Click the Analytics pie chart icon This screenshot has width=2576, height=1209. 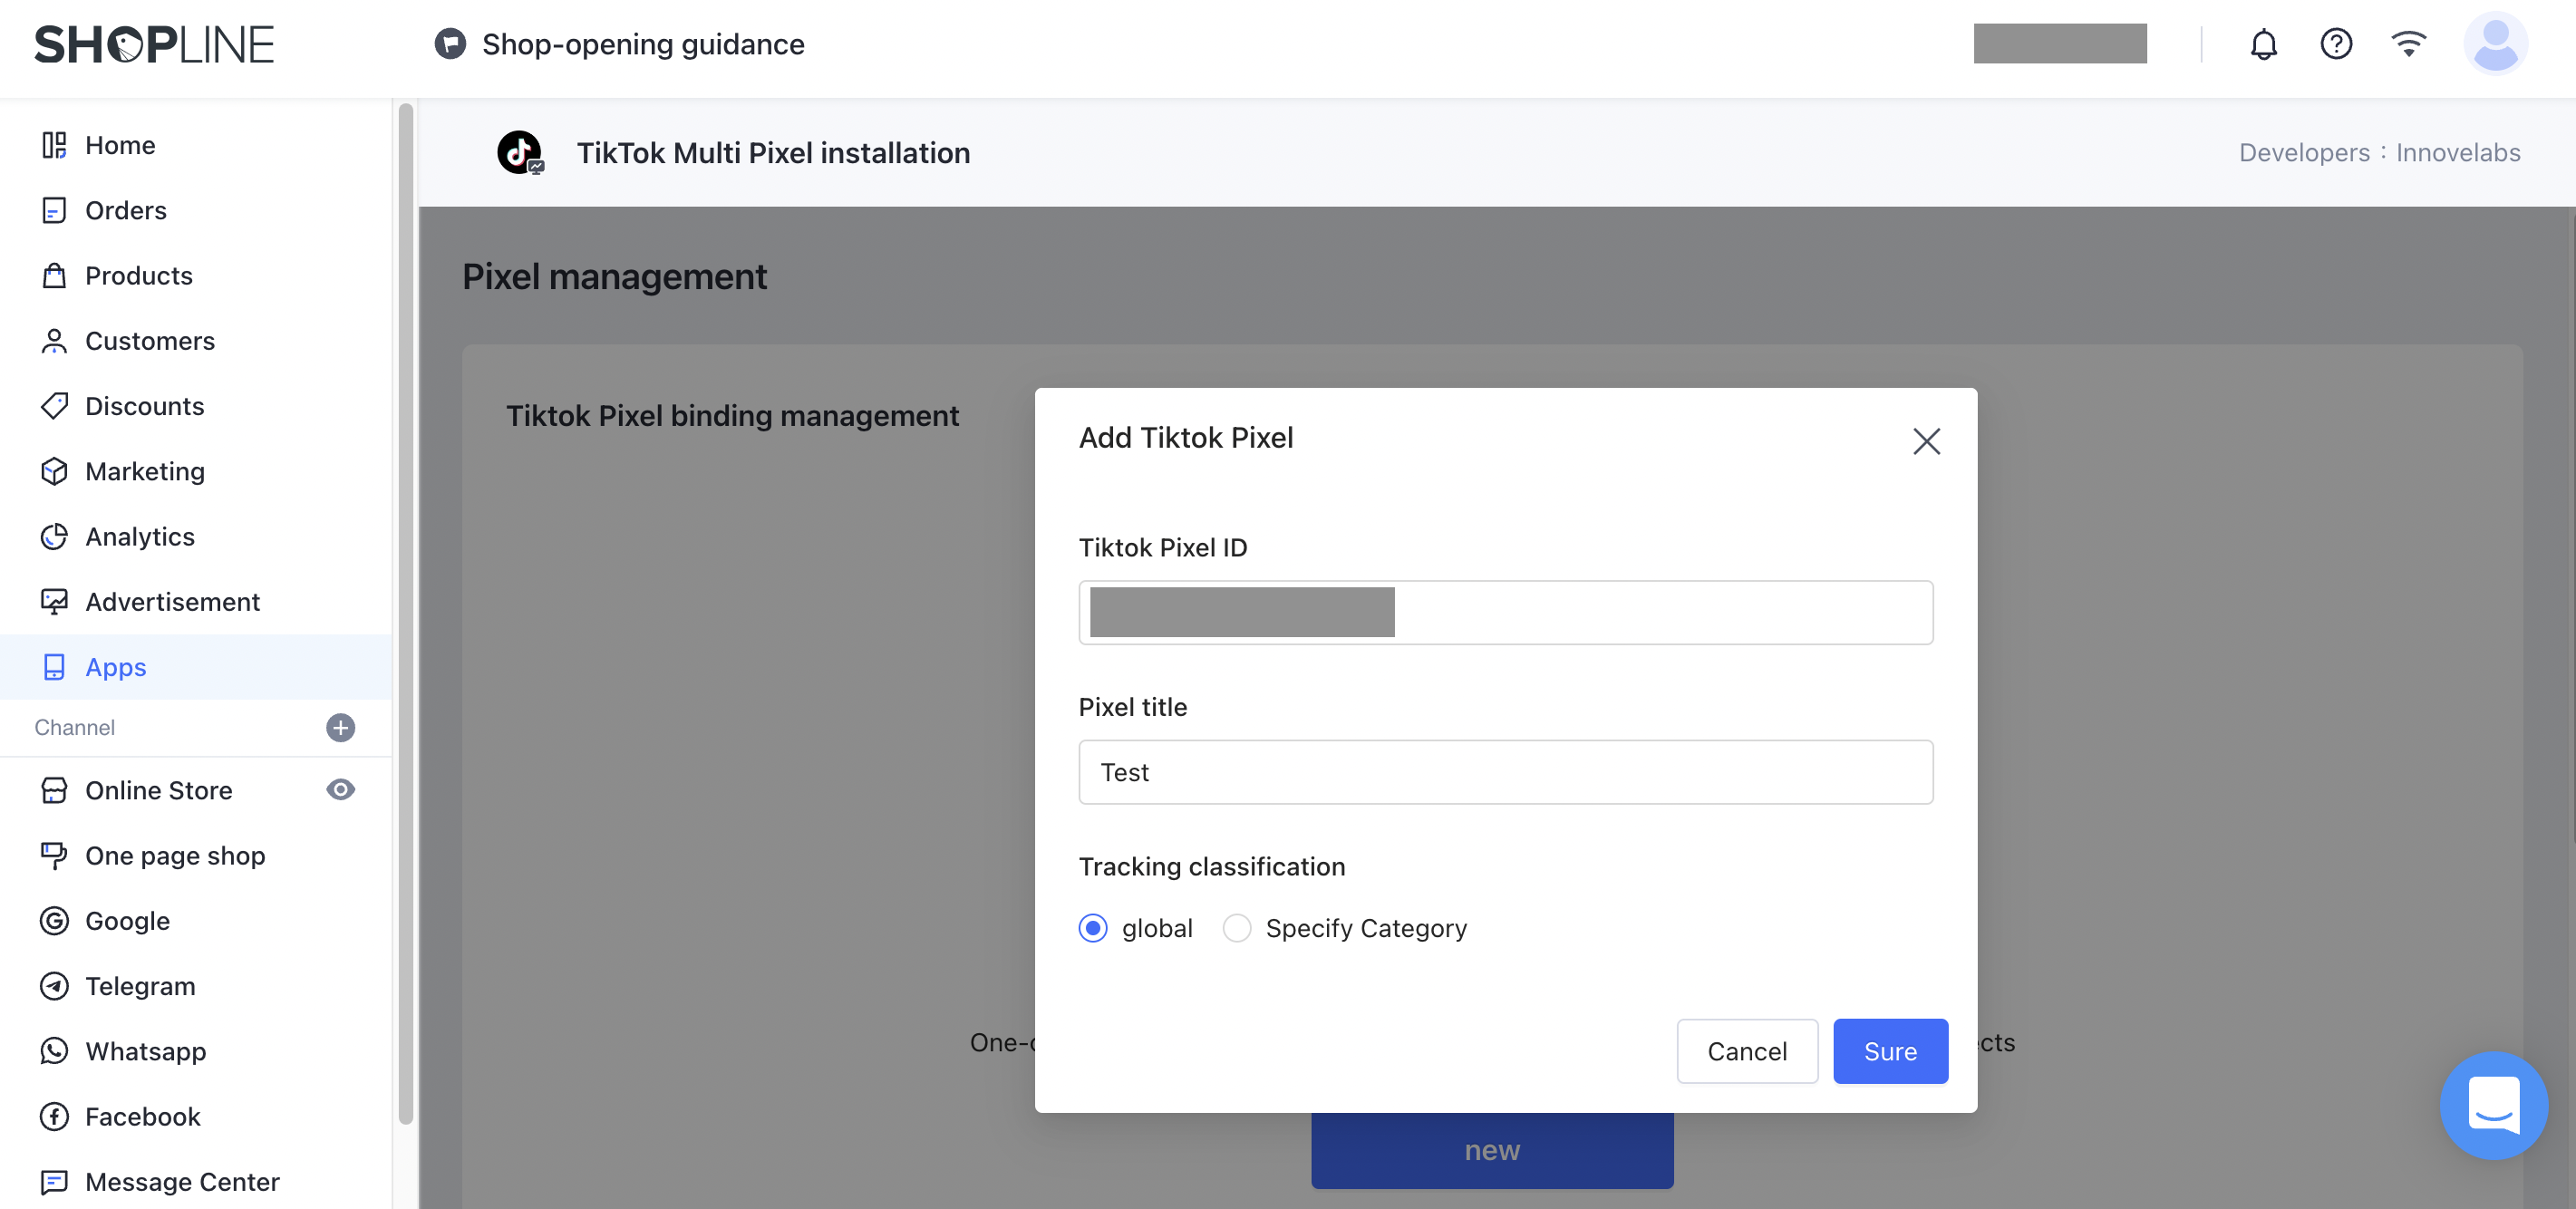[54, 536]
